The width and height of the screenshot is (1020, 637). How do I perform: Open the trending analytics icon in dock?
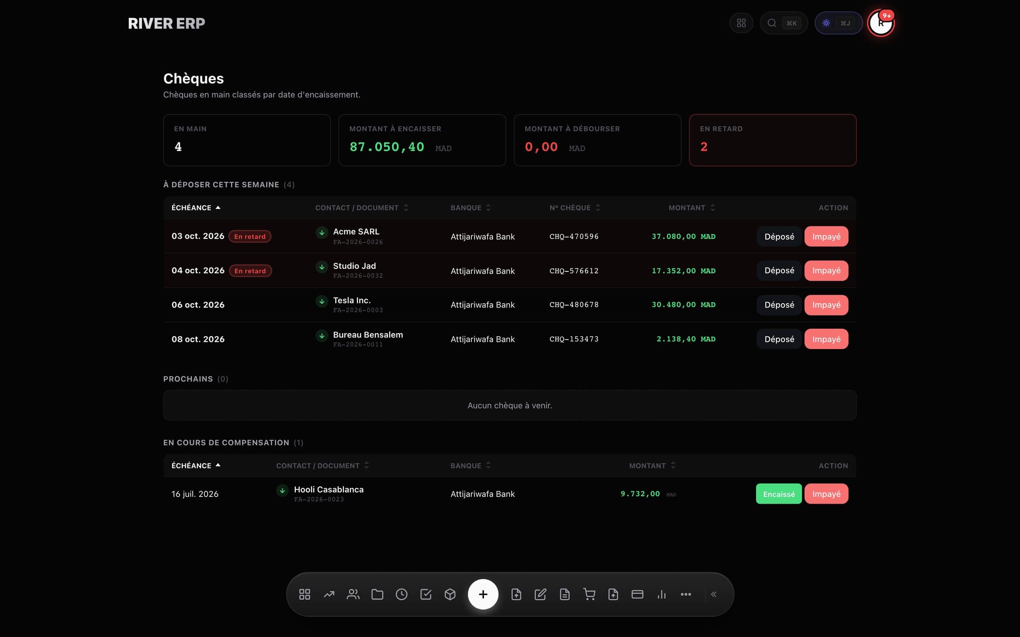[329, 594]
